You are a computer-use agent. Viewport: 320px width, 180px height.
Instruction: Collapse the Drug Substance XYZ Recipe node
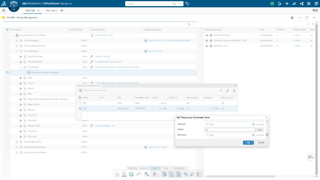click(13, 35)
